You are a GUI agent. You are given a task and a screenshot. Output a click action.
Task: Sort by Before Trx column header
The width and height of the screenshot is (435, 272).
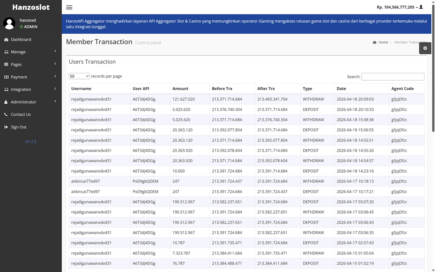232,88
